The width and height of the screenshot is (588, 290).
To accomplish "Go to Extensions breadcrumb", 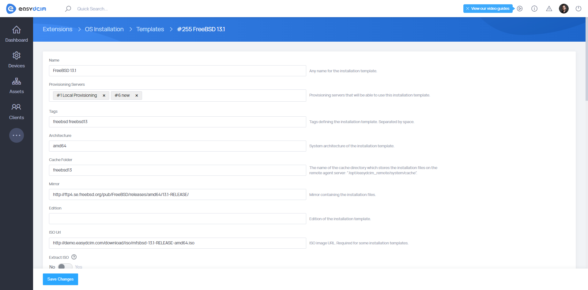I will tap(58, 29).
